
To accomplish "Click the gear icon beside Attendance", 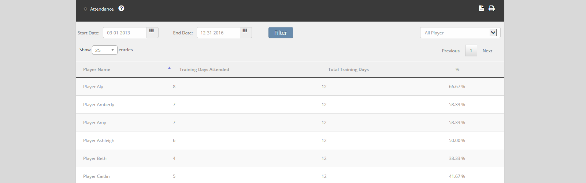I will tap(85, 9).
